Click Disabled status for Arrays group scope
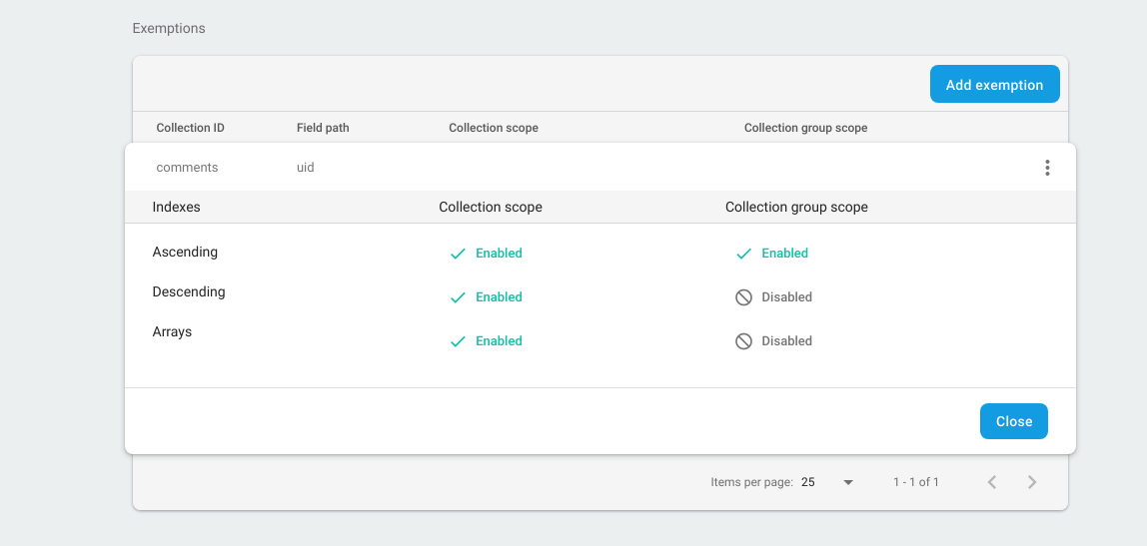 [786, 341]
